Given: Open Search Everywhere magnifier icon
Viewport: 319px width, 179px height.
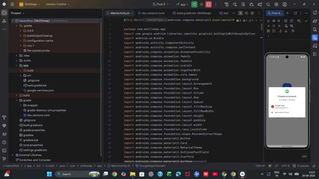Looking at the screenshot, I should (268, 4).
